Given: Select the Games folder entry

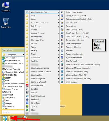Looking at the screenshot, I should (x=42, y=30).
